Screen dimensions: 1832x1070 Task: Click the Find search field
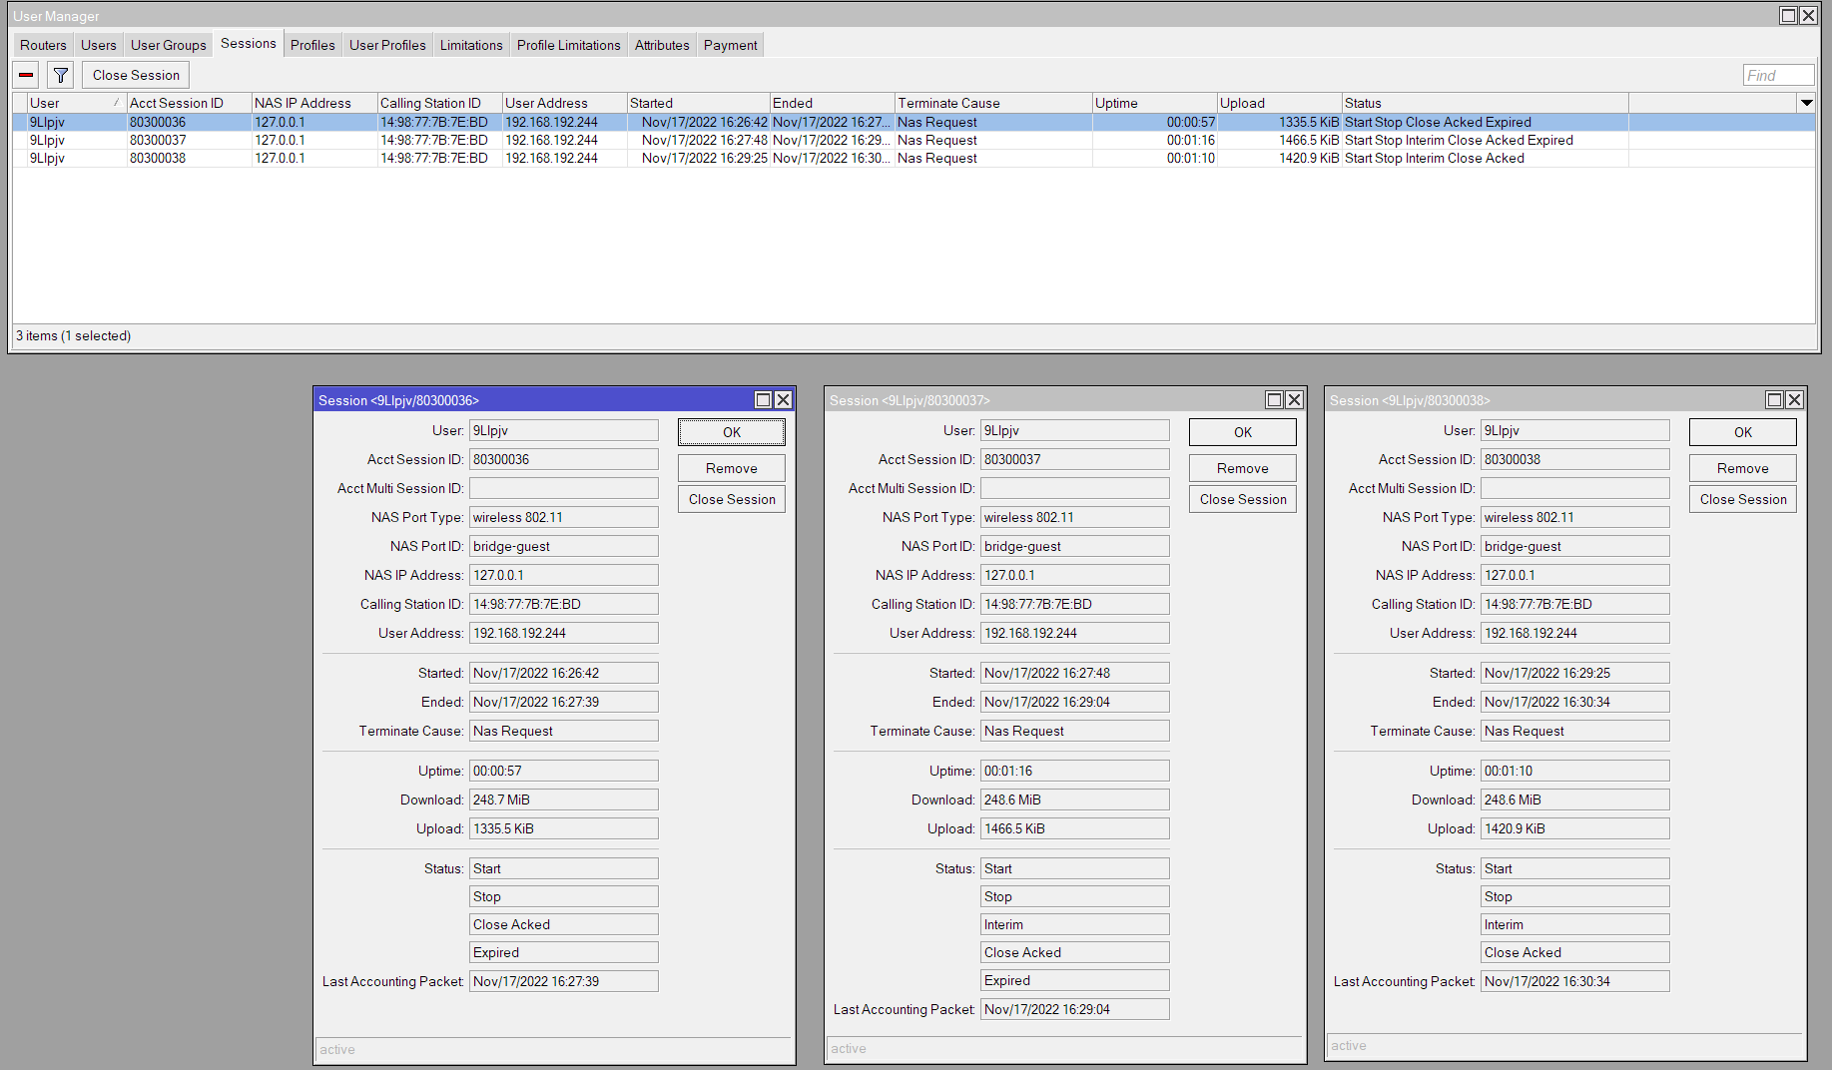1777,75
